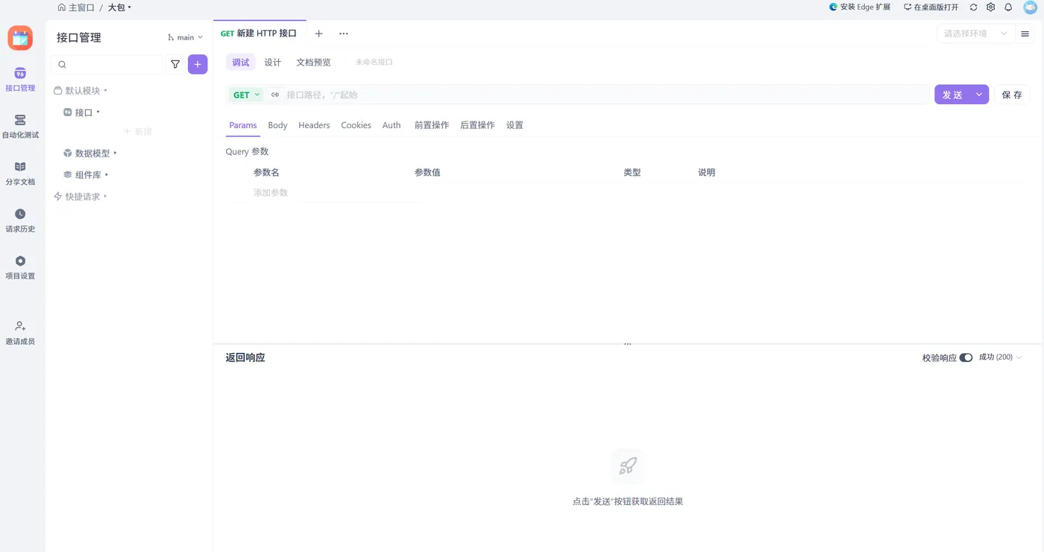Open 请求历史 sidebar section
This screenshot has width=1044, height=552.
click(x=20, y=220)
